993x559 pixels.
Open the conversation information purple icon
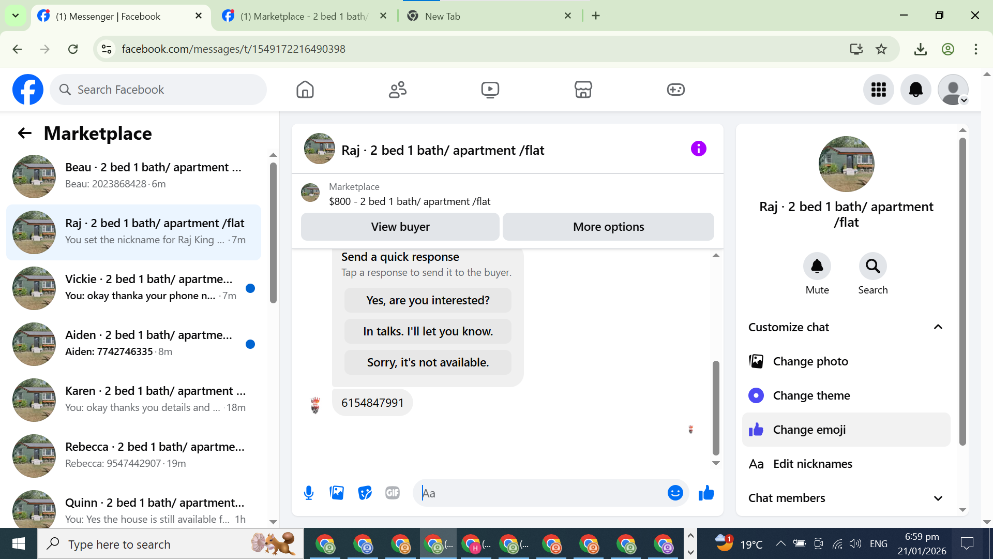pos(698,149)
